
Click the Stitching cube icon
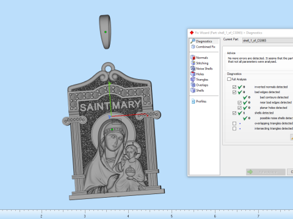coord(193,63)
